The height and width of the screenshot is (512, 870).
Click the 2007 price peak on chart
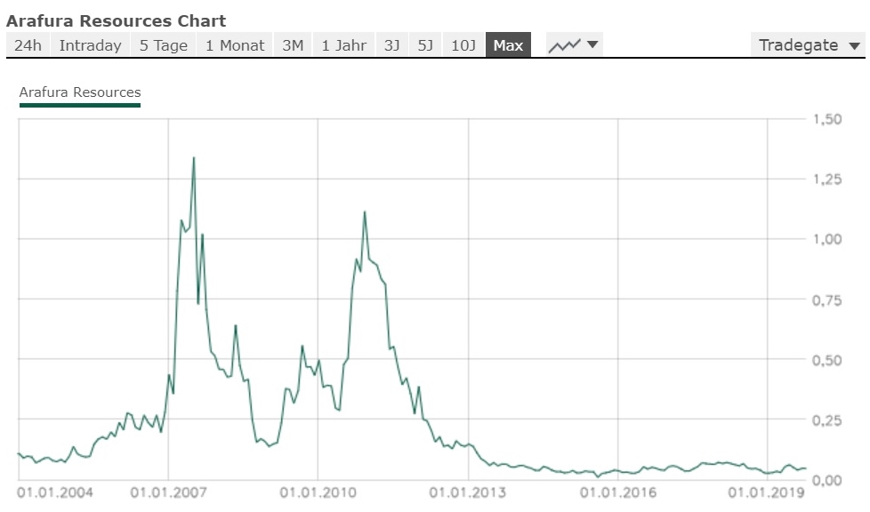195,159
